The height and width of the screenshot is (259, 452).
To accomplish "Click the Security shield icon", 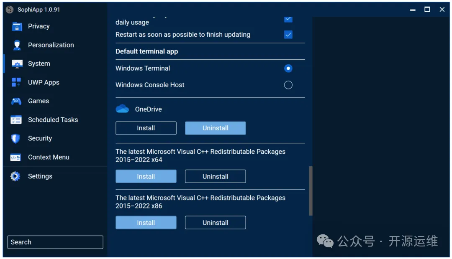I will [16, 139].
